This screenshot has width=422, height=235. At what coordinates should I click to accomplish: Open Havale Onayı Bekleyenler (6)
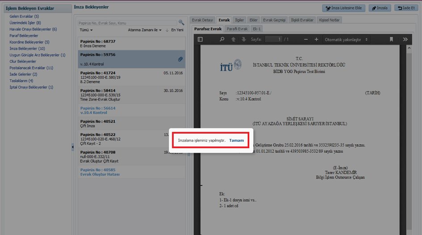[x=33, y=29]
